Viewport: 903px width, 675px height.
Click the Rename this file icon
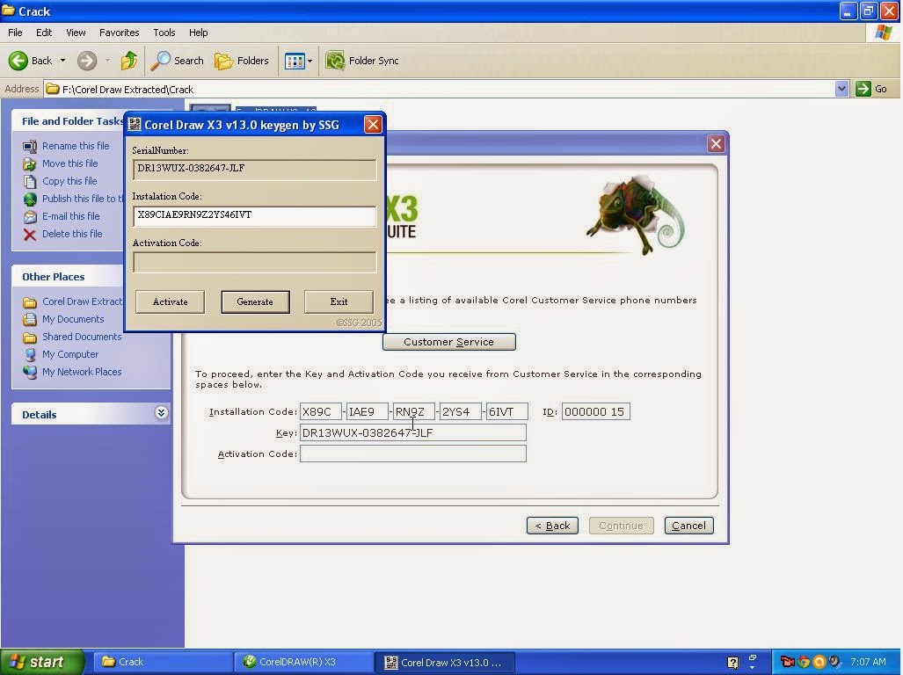tap(30, 146)
